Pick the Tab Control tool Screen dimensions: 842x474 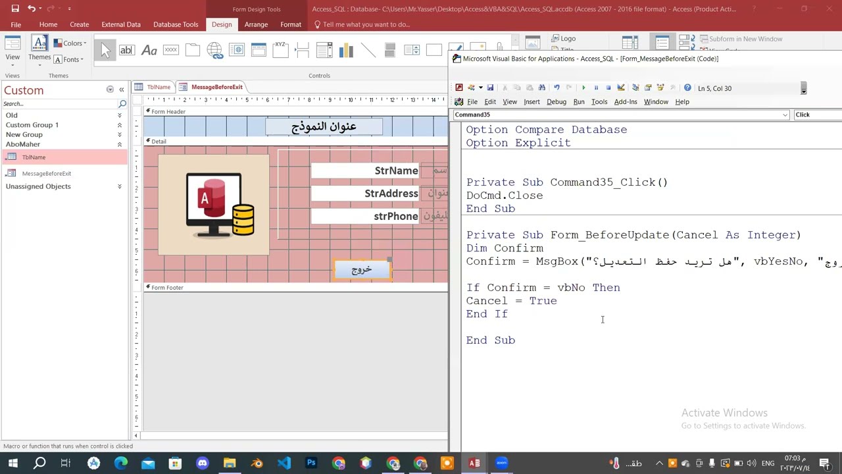pos(193,50)
